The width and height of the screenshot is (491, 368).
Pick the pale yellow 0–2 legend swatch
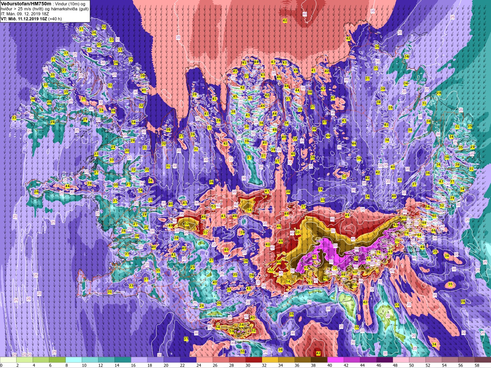pos(8,360)
